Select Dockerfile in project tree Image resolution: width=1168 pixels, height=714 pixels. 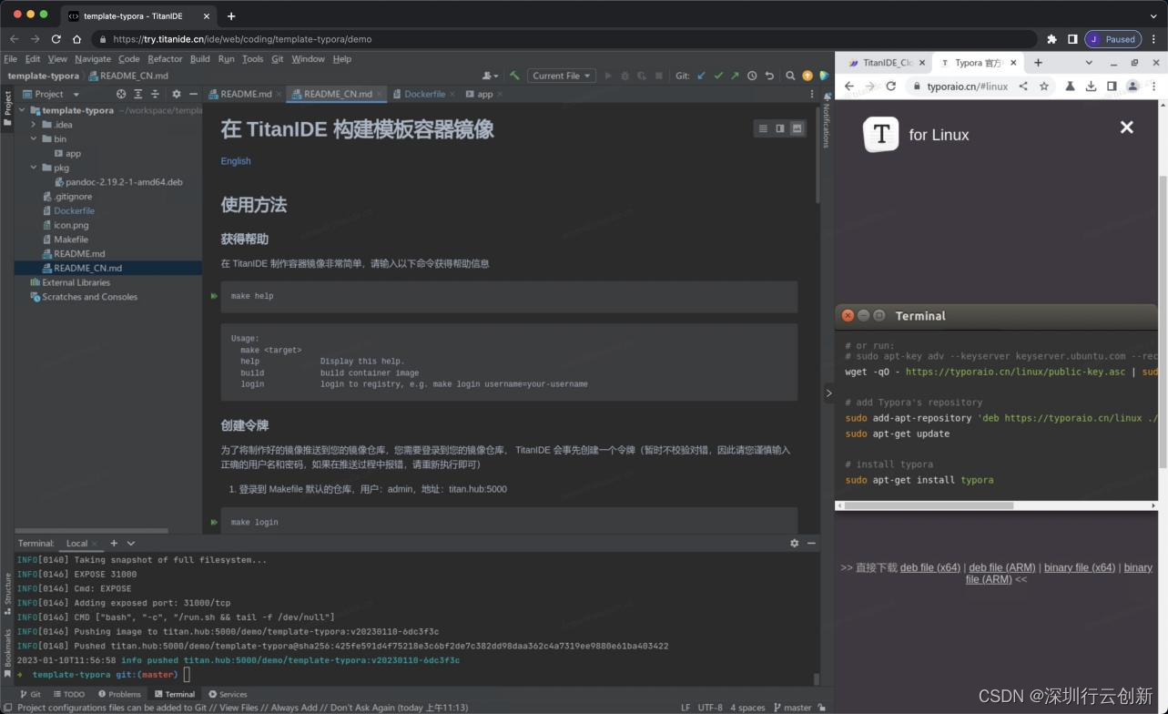74,210
